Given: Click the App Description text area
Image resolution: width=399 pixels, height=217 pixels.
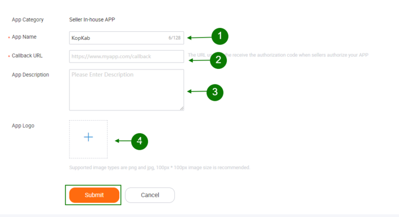Looking at the screenshot, I should (x=127, y=90).
